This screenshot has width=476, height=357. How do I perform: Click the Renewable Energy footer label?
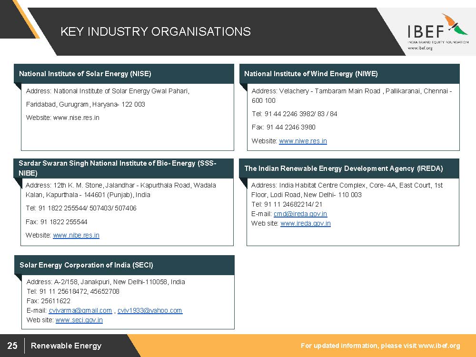(x=66, y=346)
